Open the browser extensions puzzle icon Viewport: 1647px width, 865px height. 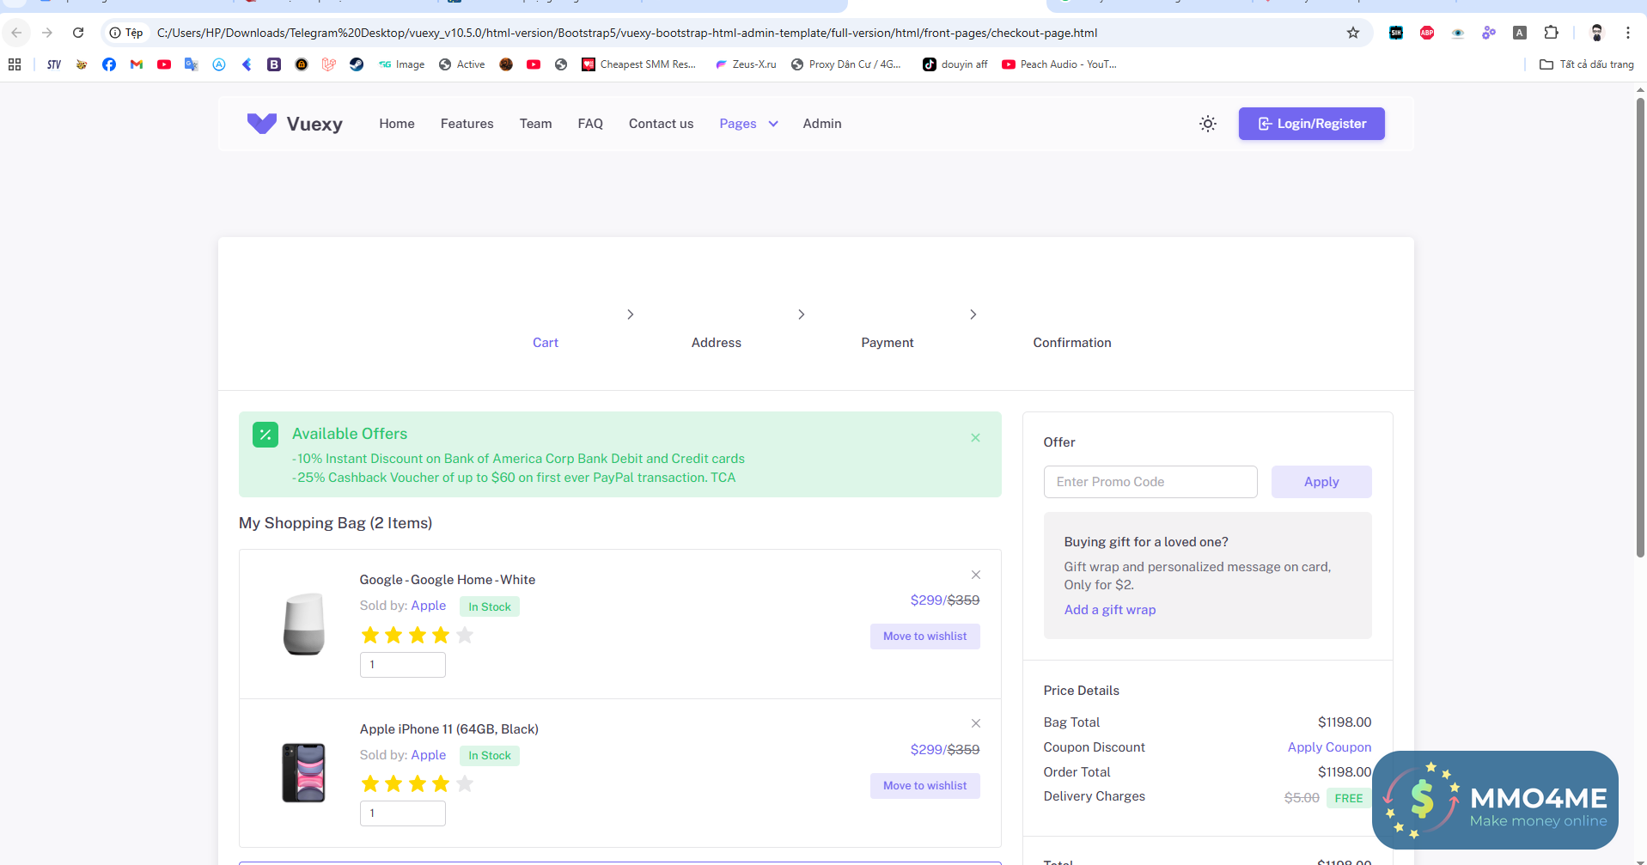(1551, 33)
